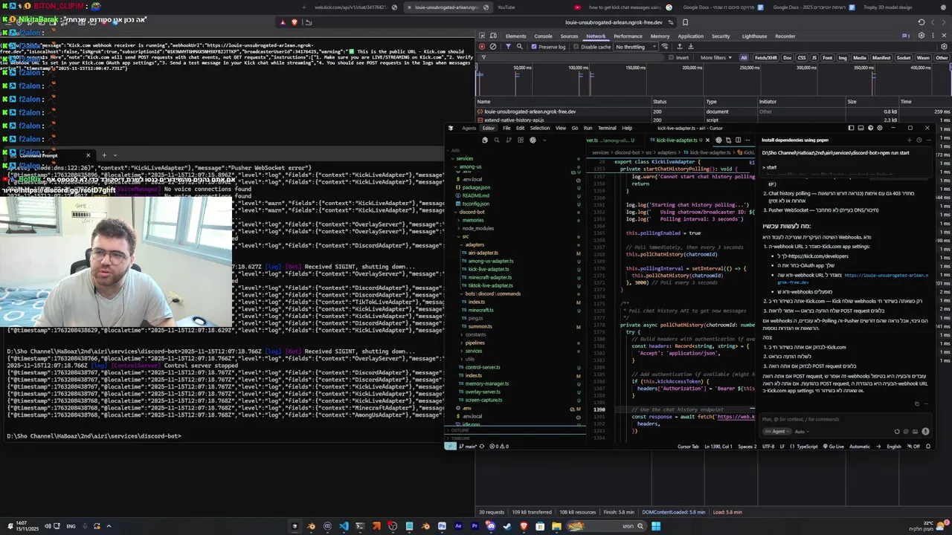Image resolution: width=952 pixels, height=535 pixels.
Task: Open Cursor sidebar search icon
Action: coord(497,140)
